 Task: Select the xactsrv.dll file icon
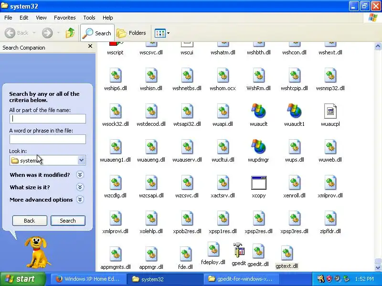(x=223, y=183)
